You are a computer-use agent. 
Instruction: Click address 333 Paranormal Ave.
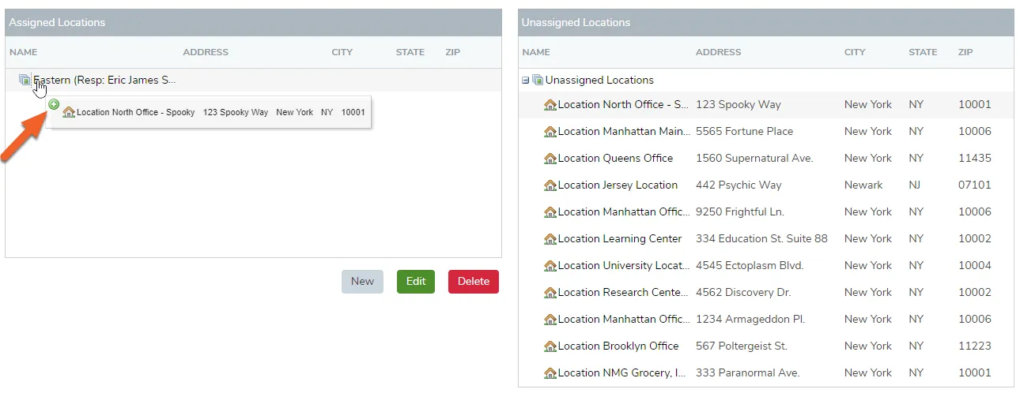pyautogui.click(x=748, y=373)
